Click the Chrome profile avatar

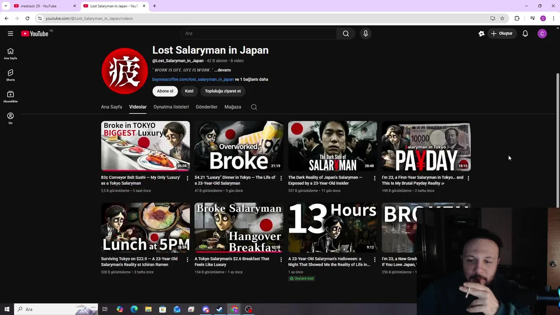click(543, 18)
